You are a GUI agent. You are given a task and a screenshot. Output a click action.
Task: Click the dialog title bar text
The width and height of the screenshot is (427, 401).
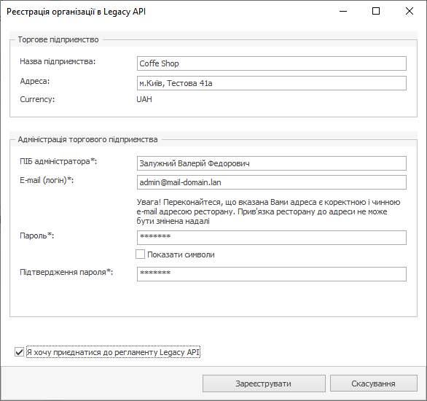pyautogui.click(x=76, y=12)
